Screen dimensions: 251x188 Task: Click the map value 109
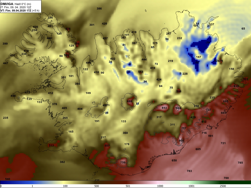(x=88, y=93)
